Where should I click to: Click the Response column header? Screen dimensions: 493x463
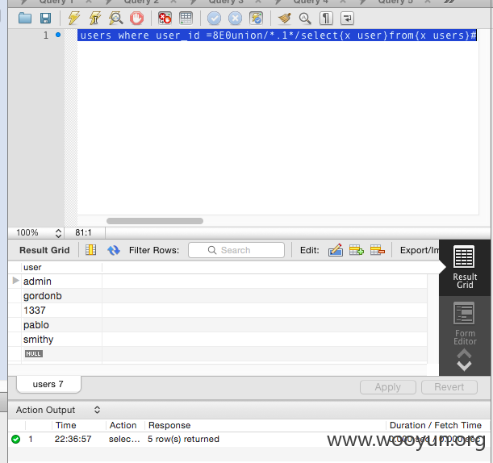tap(169, 425)
